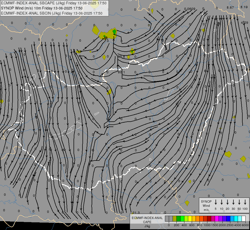Screen dimensions: 250x230
Task: Click the red swatch right of 1000 tick
Action: click(x=206, y=219)
